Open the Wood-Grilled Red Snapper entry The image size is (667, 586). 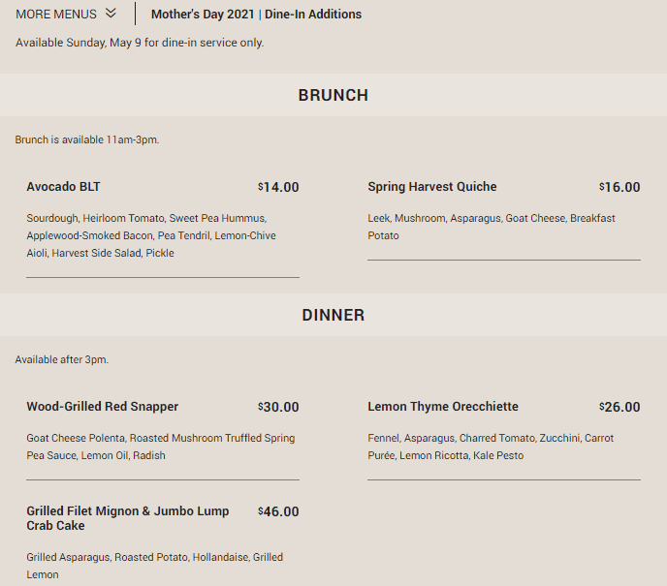tap(103, 406)
